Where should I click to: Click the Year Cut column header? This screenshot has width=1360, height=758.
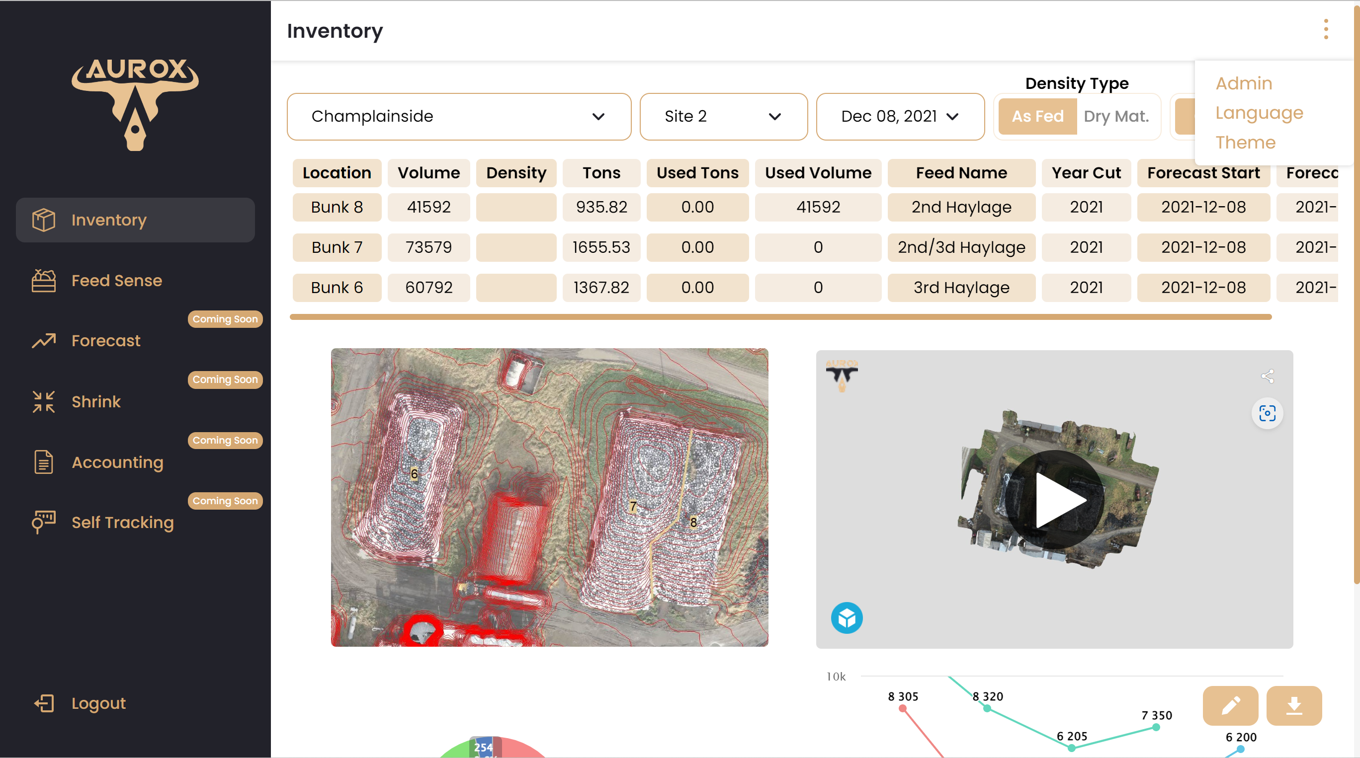click(x=1086, y=173)
